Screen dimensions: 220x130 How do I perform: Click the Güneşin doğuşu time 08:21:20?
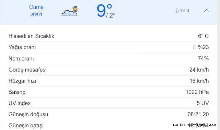pos(198,114)
